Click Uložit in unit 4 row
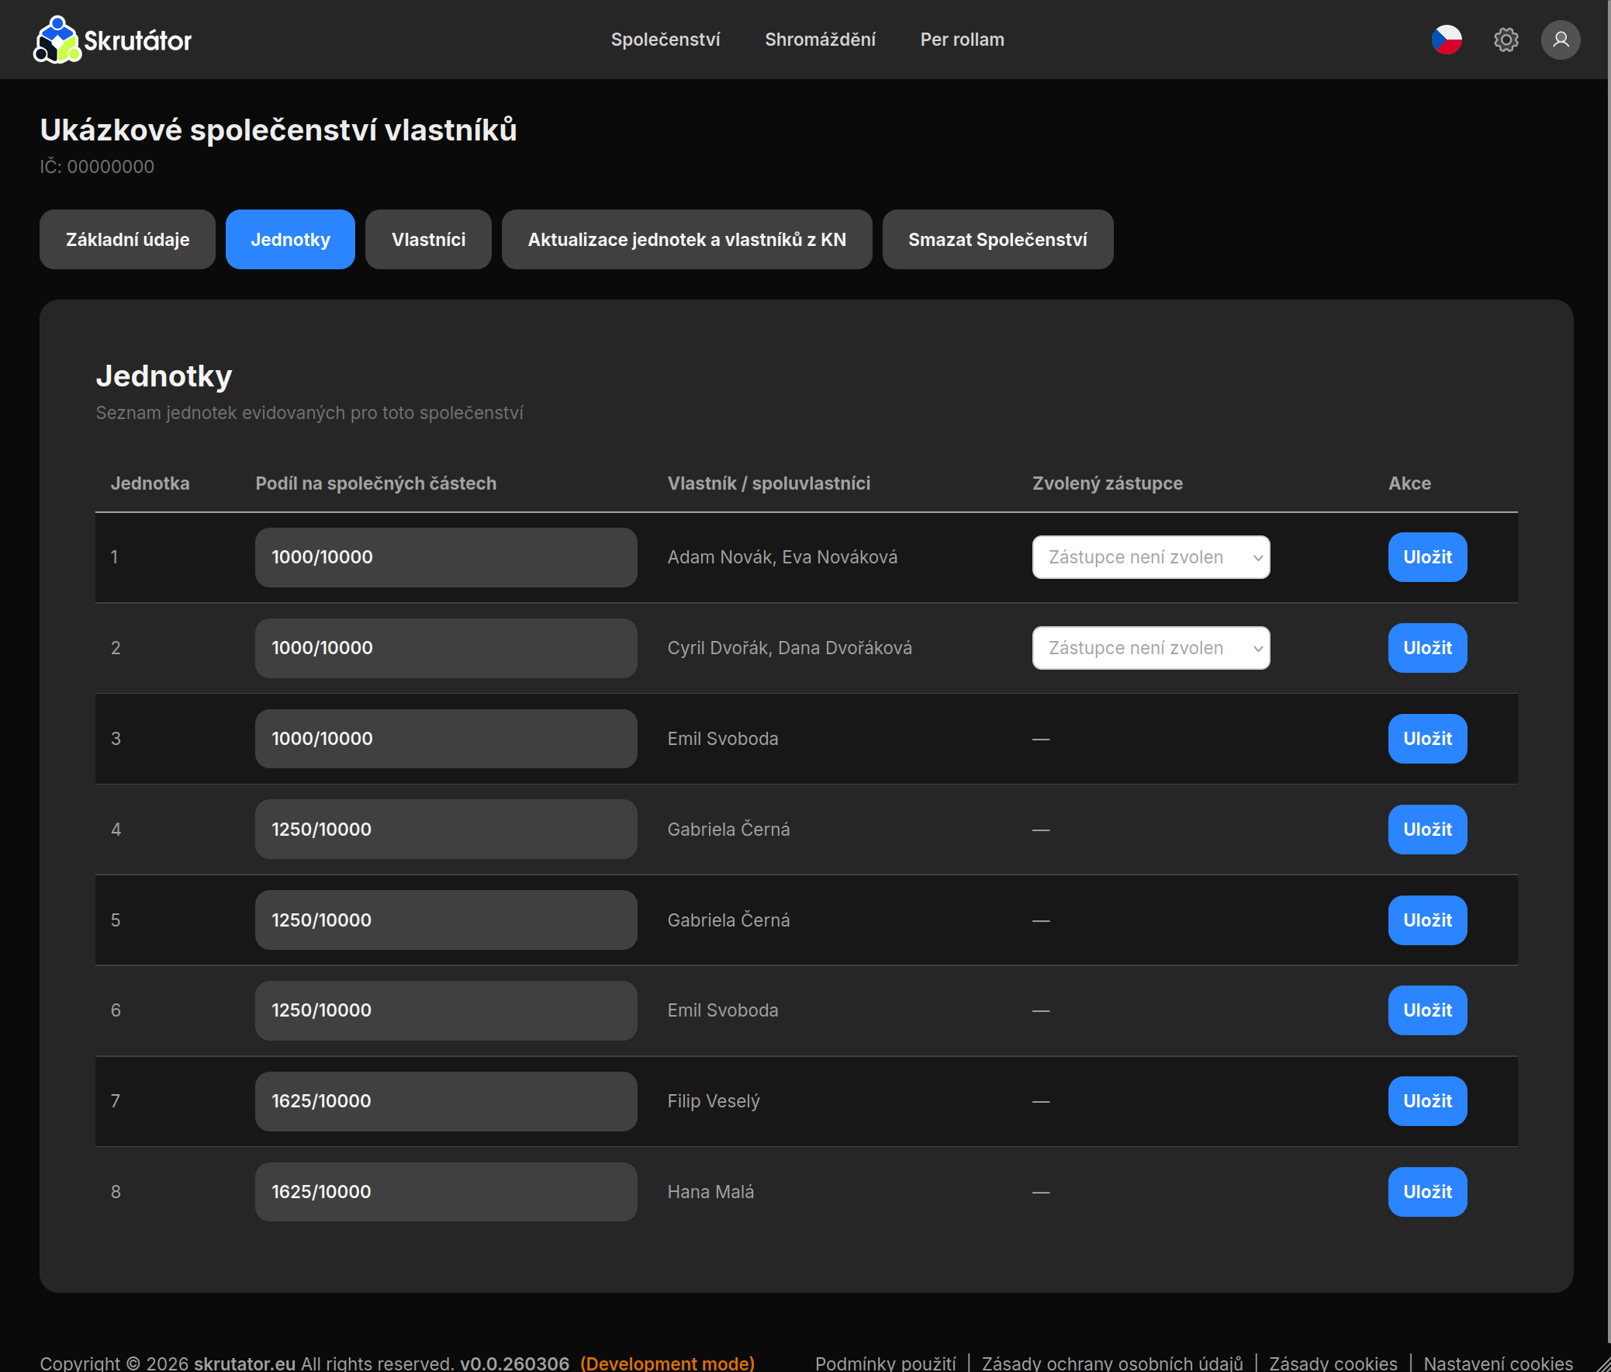Image resolution: width=1611 pixels, height=1372 pixels. pyautogui.click(x=1427, y=829)
